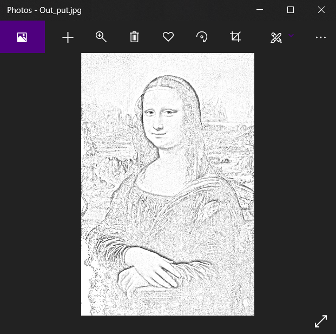Click the Photos - Out_put.jpg window title
The width and height of the screenshot is (336, 334).
tap(44, 10)
